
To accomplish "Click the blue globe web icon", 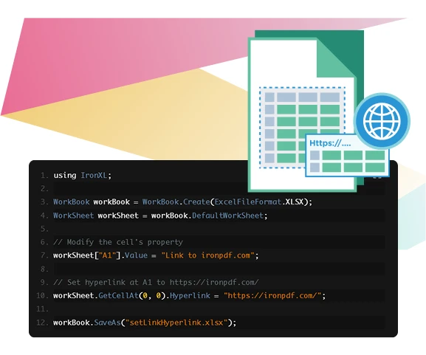I will 382,121.
